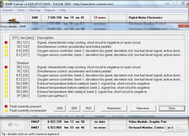Click the yellow marker beside 5A [090]
The width and height of the screenshot is (189, 136).
tap(6, 83)
